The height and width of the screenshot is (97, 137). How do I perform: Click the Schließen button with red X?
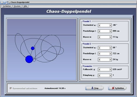[117, 88]
